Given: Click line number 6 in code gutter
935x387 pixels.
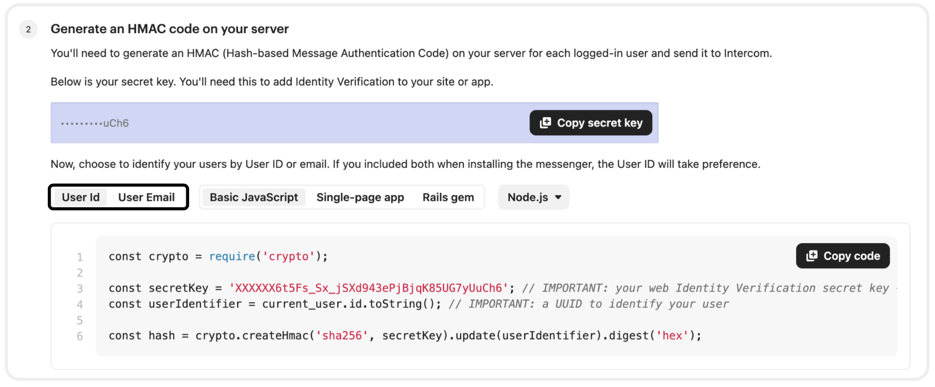Looking at the screenshot, I should (x=80, y=336).
